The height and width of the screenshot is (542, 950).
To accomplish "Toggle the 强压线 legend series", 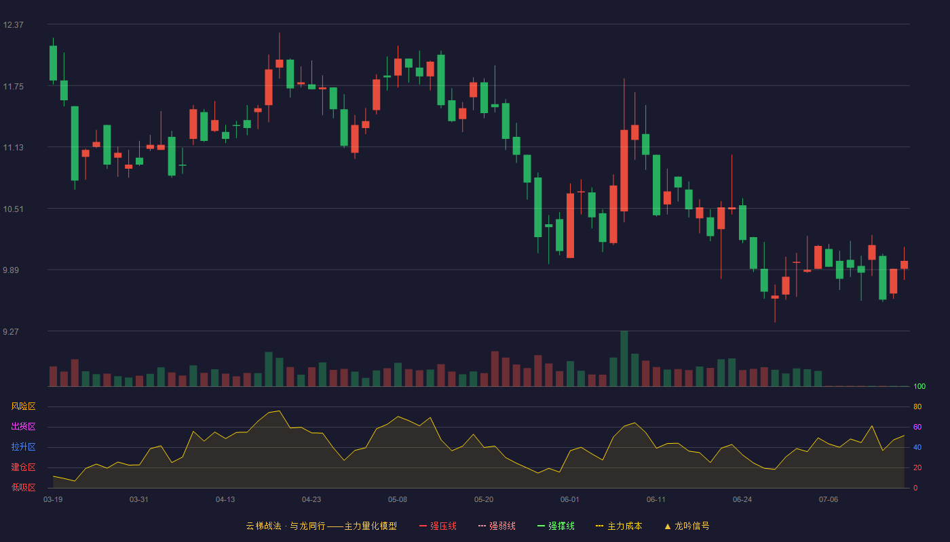I will (x=438, y=526).
